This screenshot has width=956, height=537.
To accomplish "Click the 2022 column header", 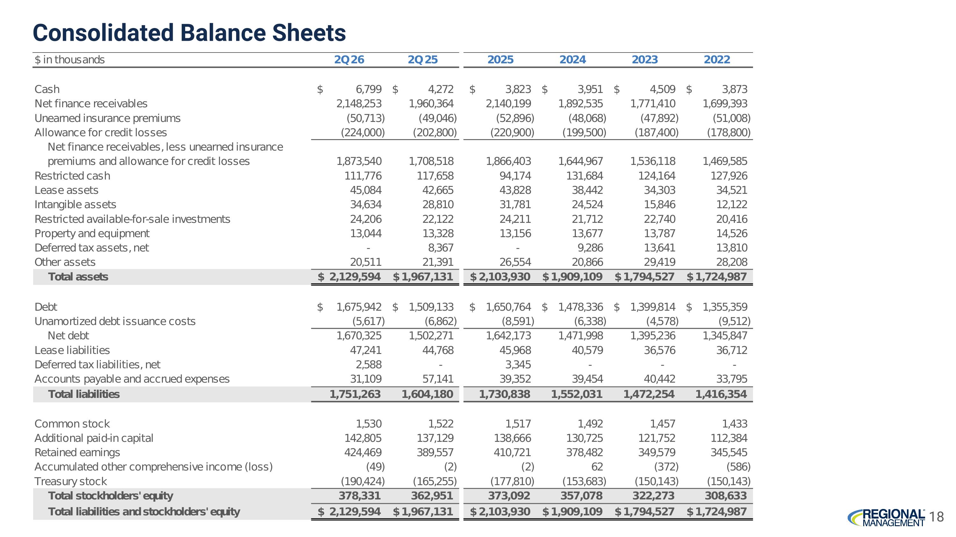I will point(717,60).
